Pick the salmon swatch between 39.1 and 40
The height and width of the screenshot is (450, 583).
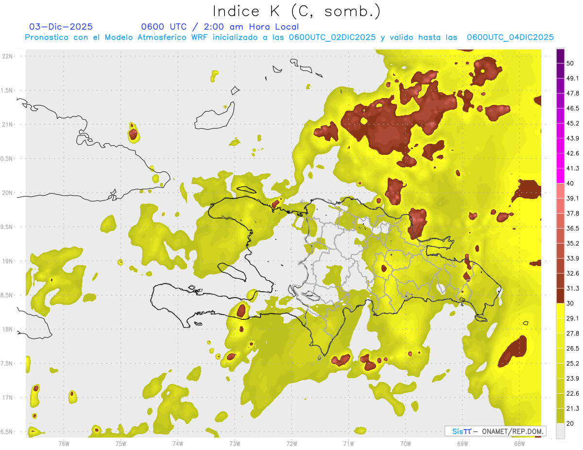coord(560,191)
